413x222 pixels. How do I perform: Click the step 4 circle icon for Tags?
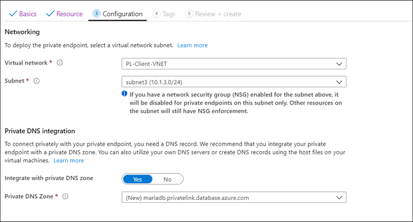(x=156, y=14)
